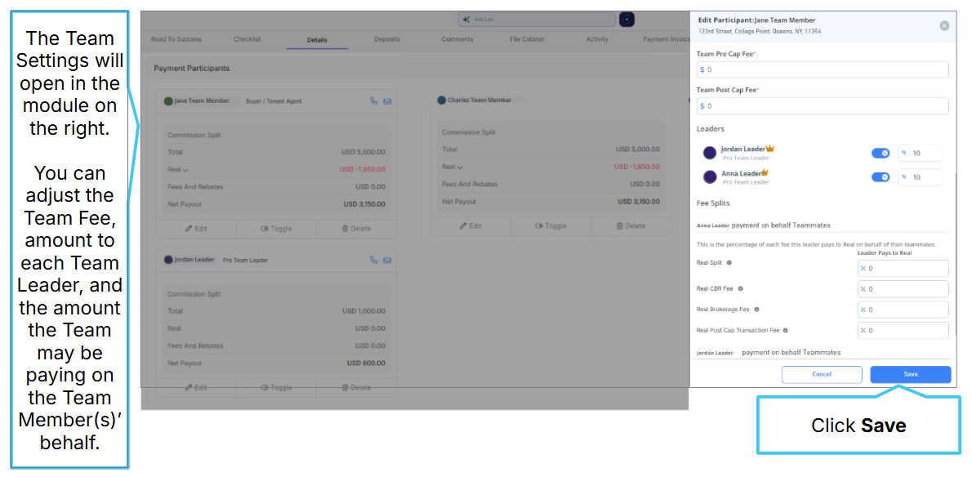The image size is (972, 477).
Task: Click the Buyer / Tenant Agent label
Action: (274, 101)
